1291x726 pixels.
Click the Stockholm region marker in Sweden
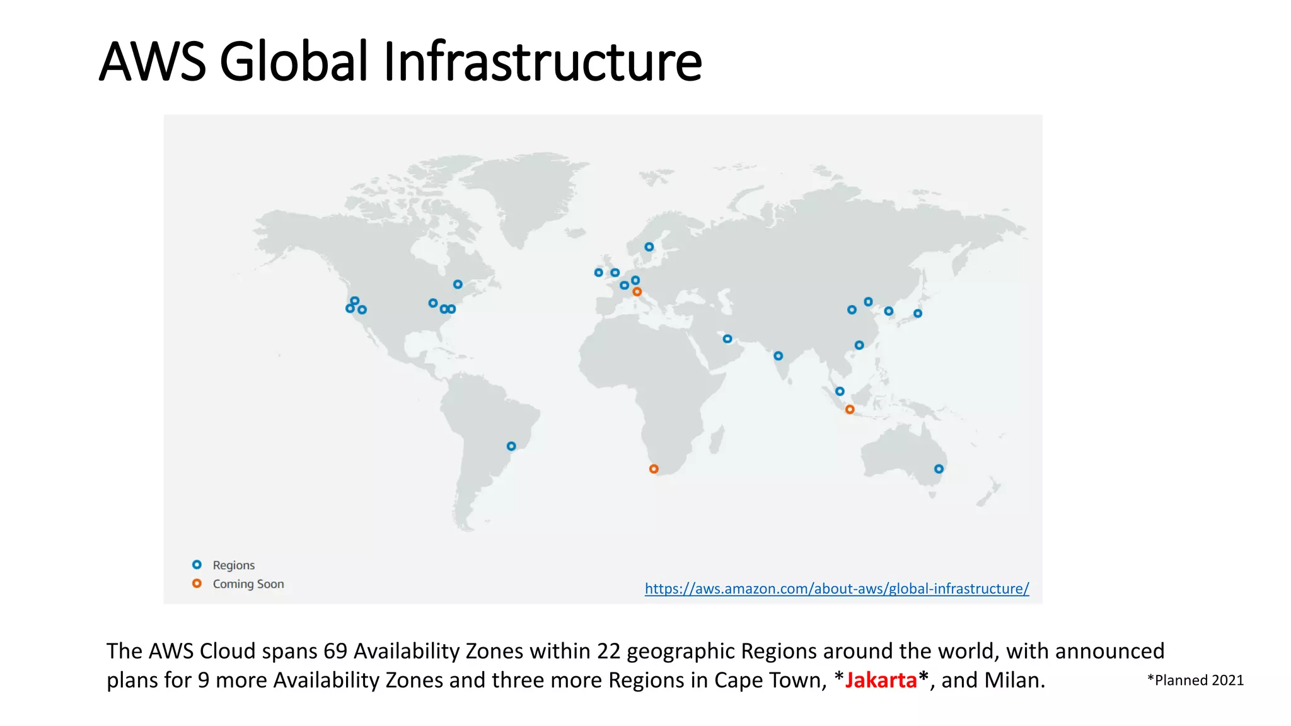pos(649,247)
